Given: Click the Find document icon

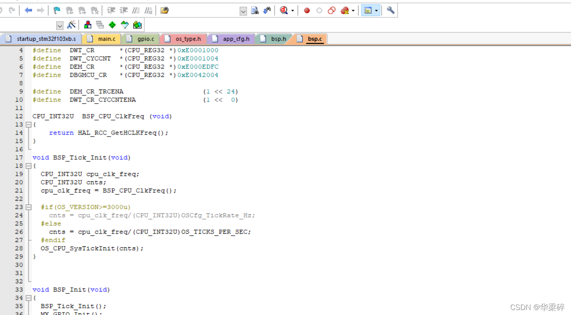Looking at the screenshot, I should point(255,10).
